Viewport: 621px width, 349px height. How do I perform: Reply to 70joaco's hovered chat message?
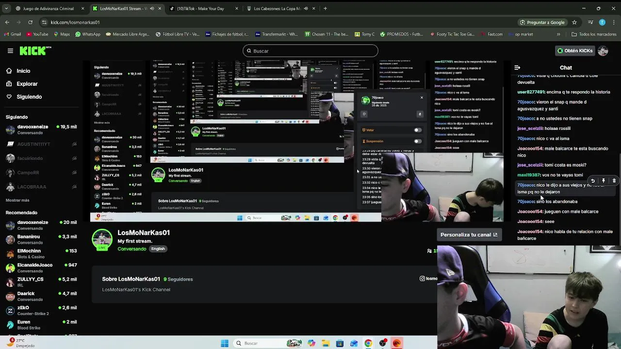(593, 181)
